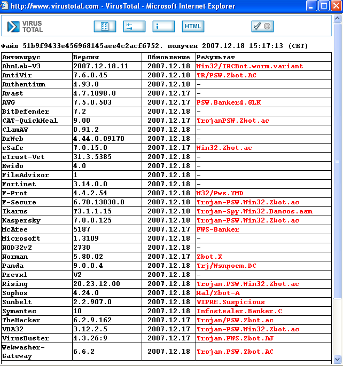Maximize the Internet Explorer window
343x366 pixels.
[x=324, y=6]
